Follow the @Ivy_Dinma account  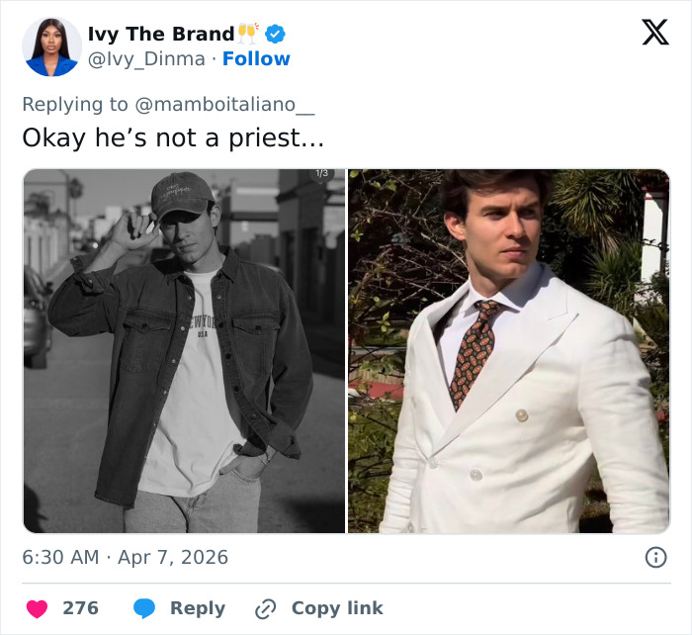point(256,59)
